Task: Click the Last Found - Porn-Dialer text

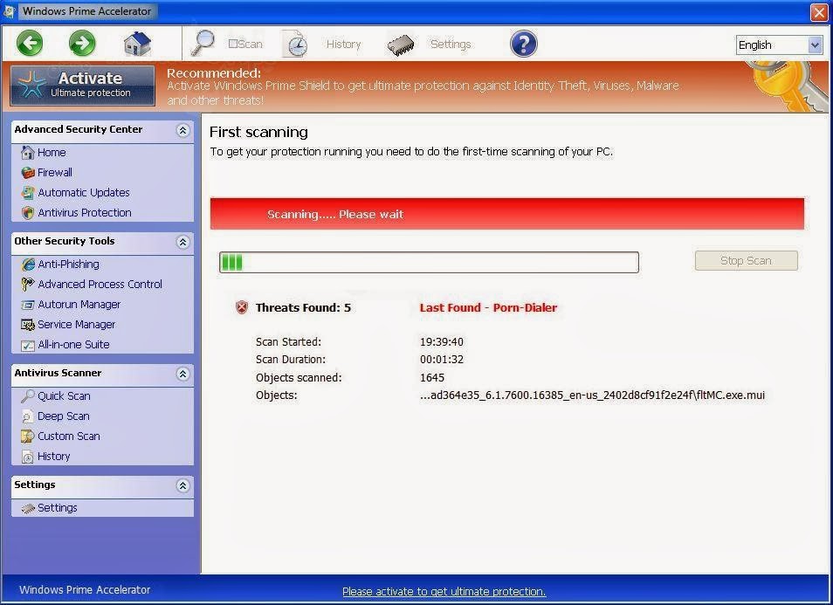Action: [488, 307]
